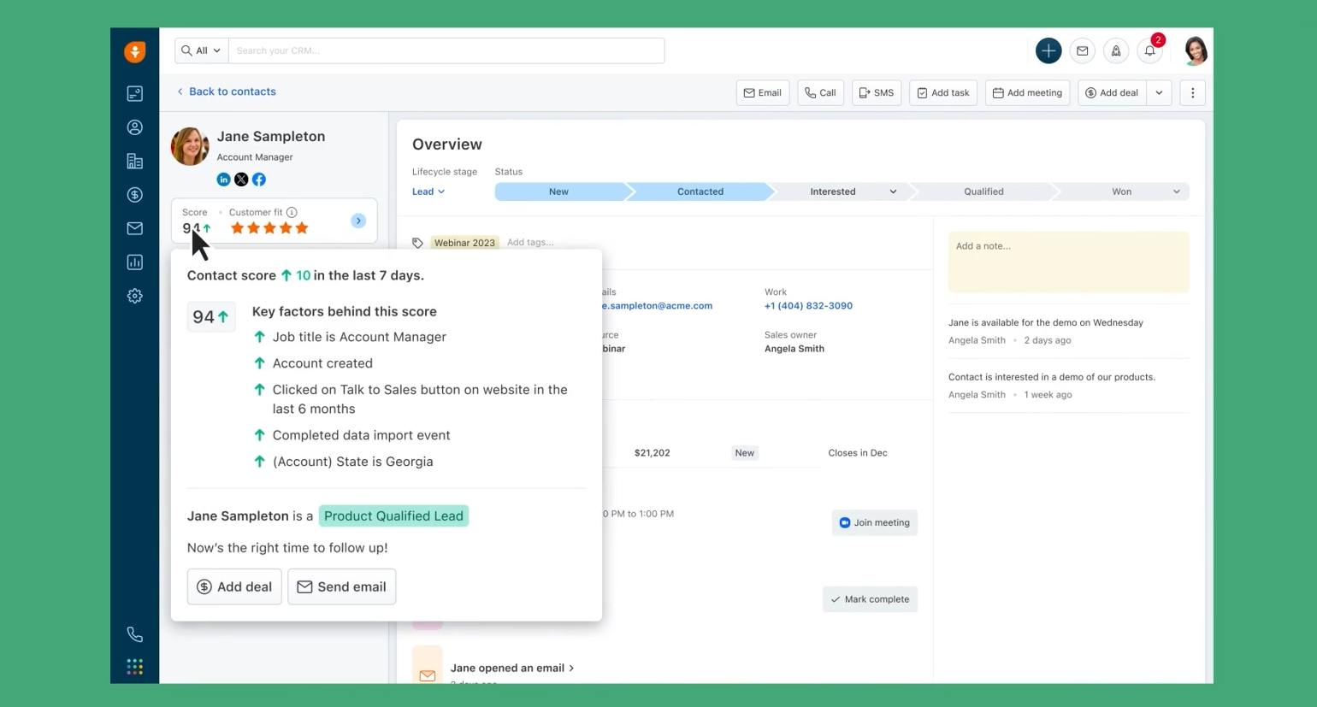Open the All search filter dropdown
Viewport: 1317px width, 707px height.
click(202, 50)
